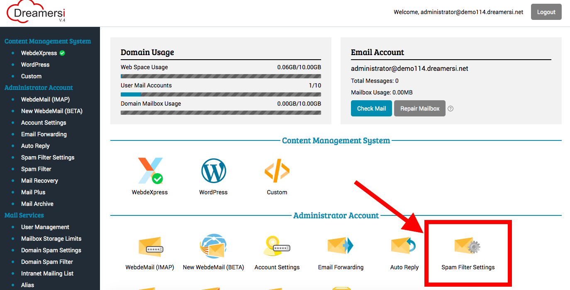The height and width of the screenshot is (290, 570).
Task: Click the Domain Usage heading
Action: coord(147,53)
